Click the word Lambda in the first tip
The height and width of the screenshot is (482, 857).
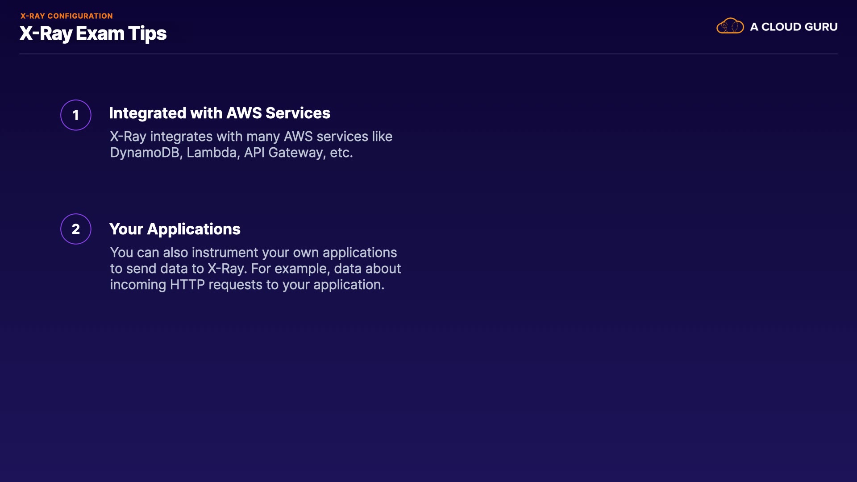click(x=212, y=153)
